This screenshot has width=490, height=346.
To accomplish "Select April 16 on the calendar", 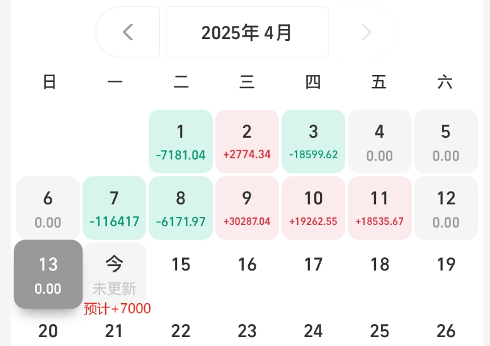I will [x=247, y=264].
